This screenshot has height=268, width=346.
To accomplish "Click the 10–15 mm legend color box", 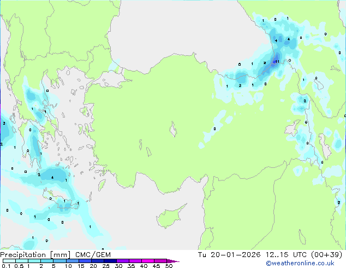I will [x=72, y=261].
